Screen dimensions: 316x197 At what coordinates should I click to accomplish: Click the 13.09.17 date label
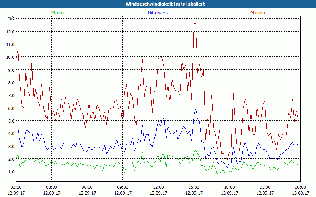(301, 193)
